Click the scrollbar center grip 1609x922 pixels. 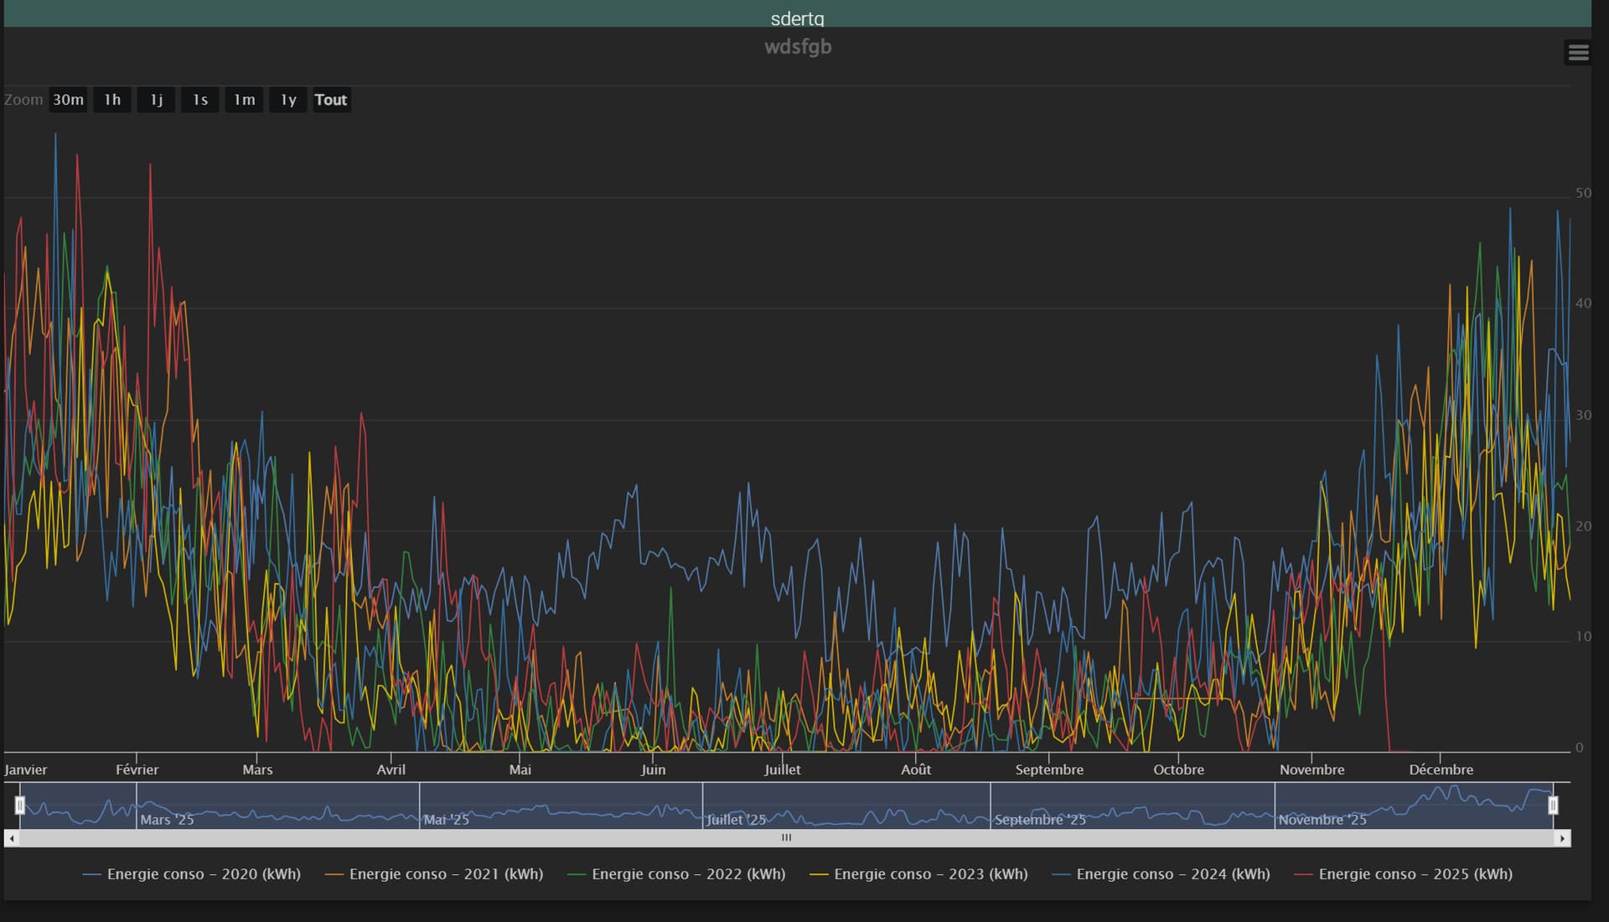click(x=786, y=838)
